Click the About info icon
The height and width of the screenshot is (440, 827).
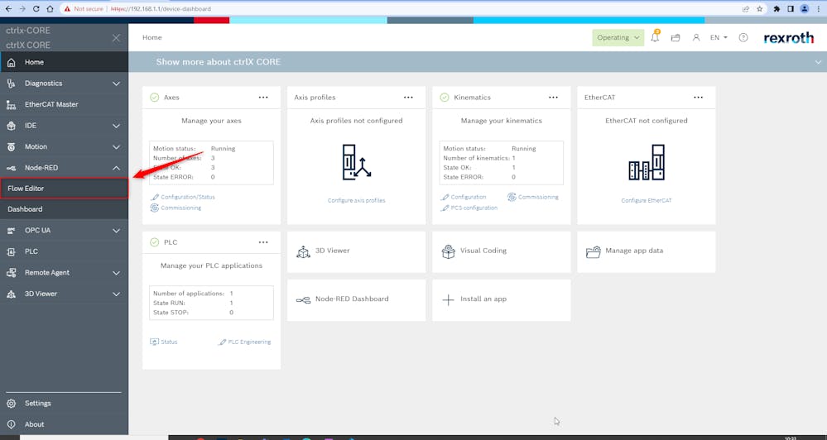point(11,425)
